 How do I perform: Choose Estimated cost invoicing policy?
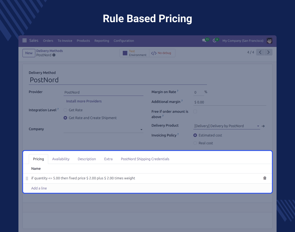[x=195, y=135]
